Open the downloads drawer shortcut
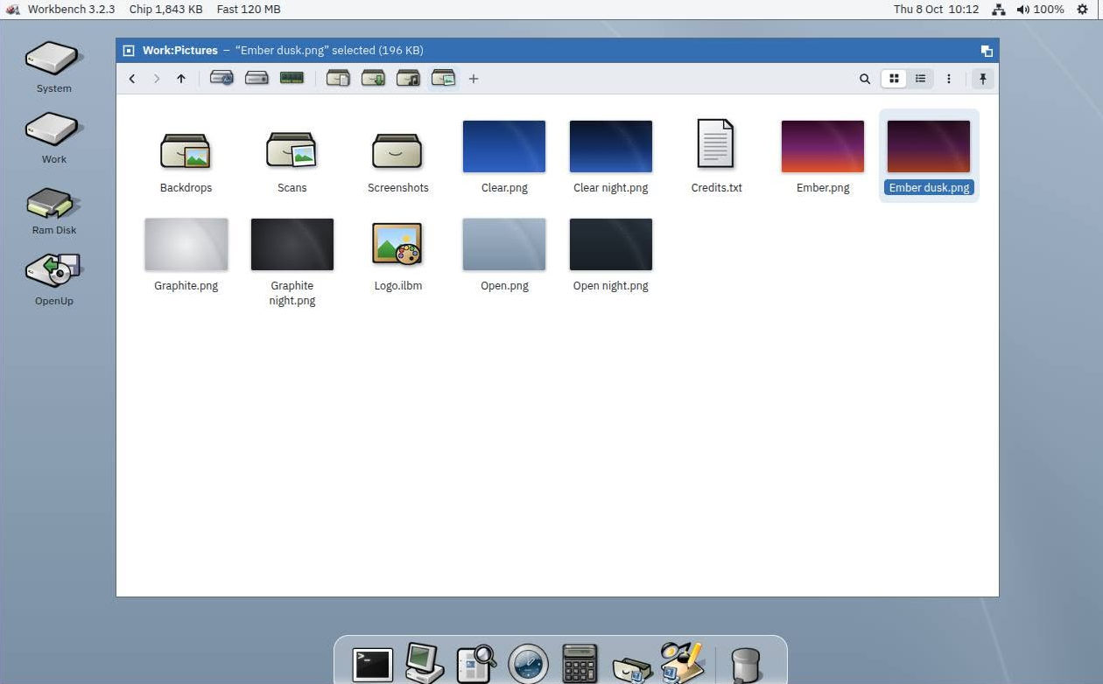This screenshot has width=1103, height=684. 374,79
